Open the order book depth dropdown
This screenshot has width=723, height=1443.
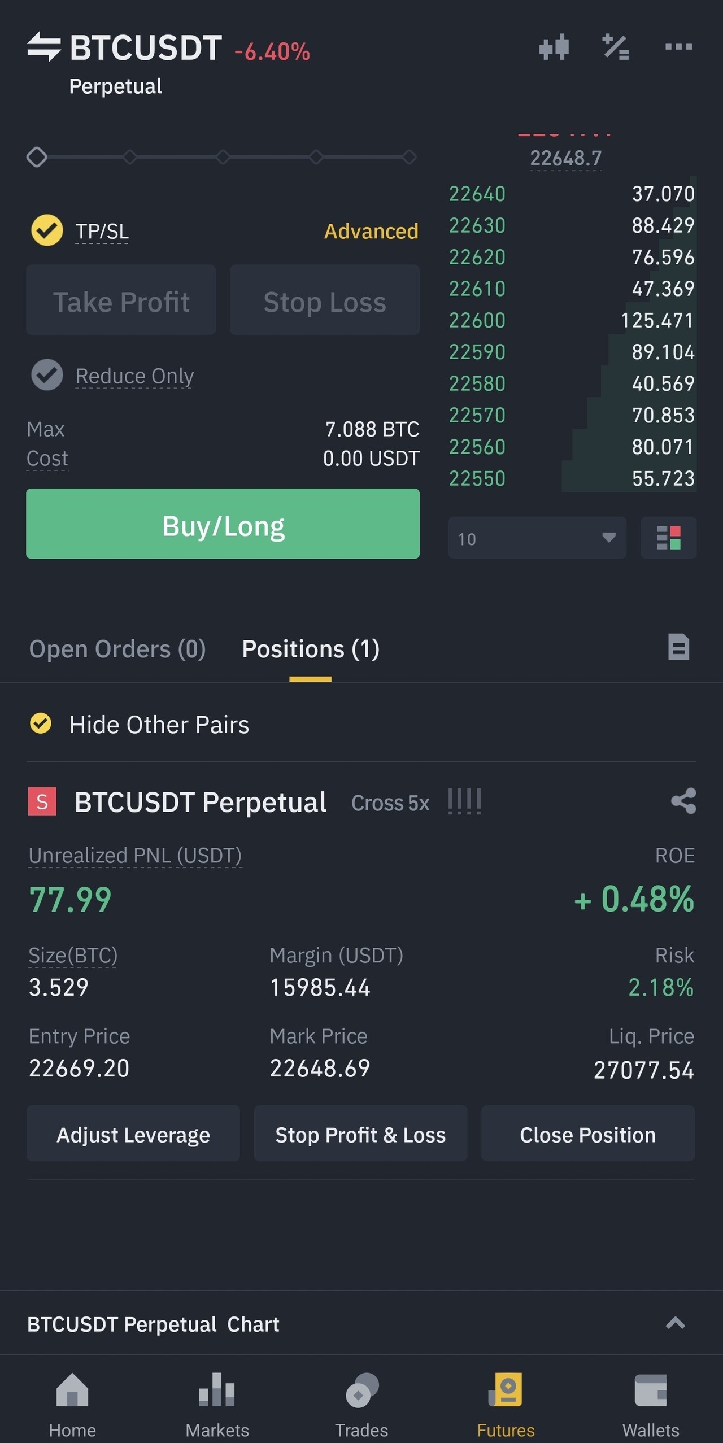click(537, 538)
